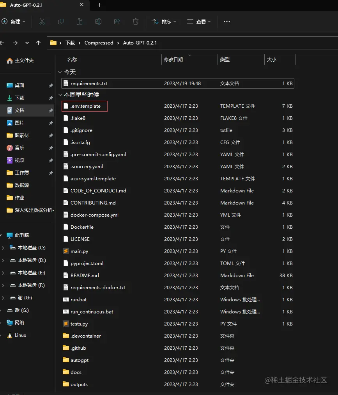338x395 pixels.
Task: Sort by 大小 column header
Action: point(272,60)
